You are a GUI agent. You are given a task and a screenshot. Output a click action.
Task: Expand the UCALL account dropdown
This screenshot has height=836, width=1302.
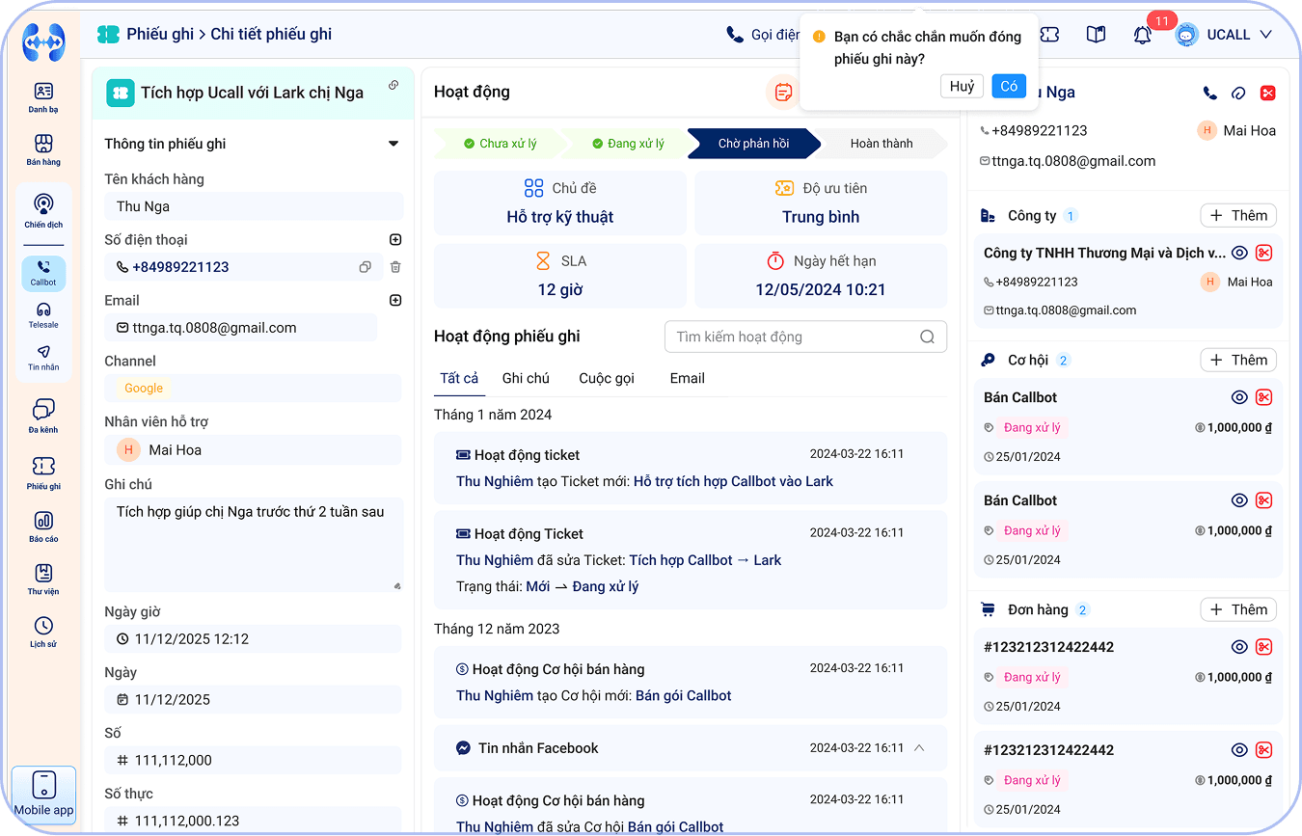tap(1265, 35)
